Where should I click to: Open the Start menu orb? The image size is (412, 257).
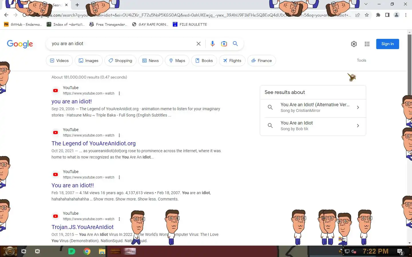click(x=9, y=251)
